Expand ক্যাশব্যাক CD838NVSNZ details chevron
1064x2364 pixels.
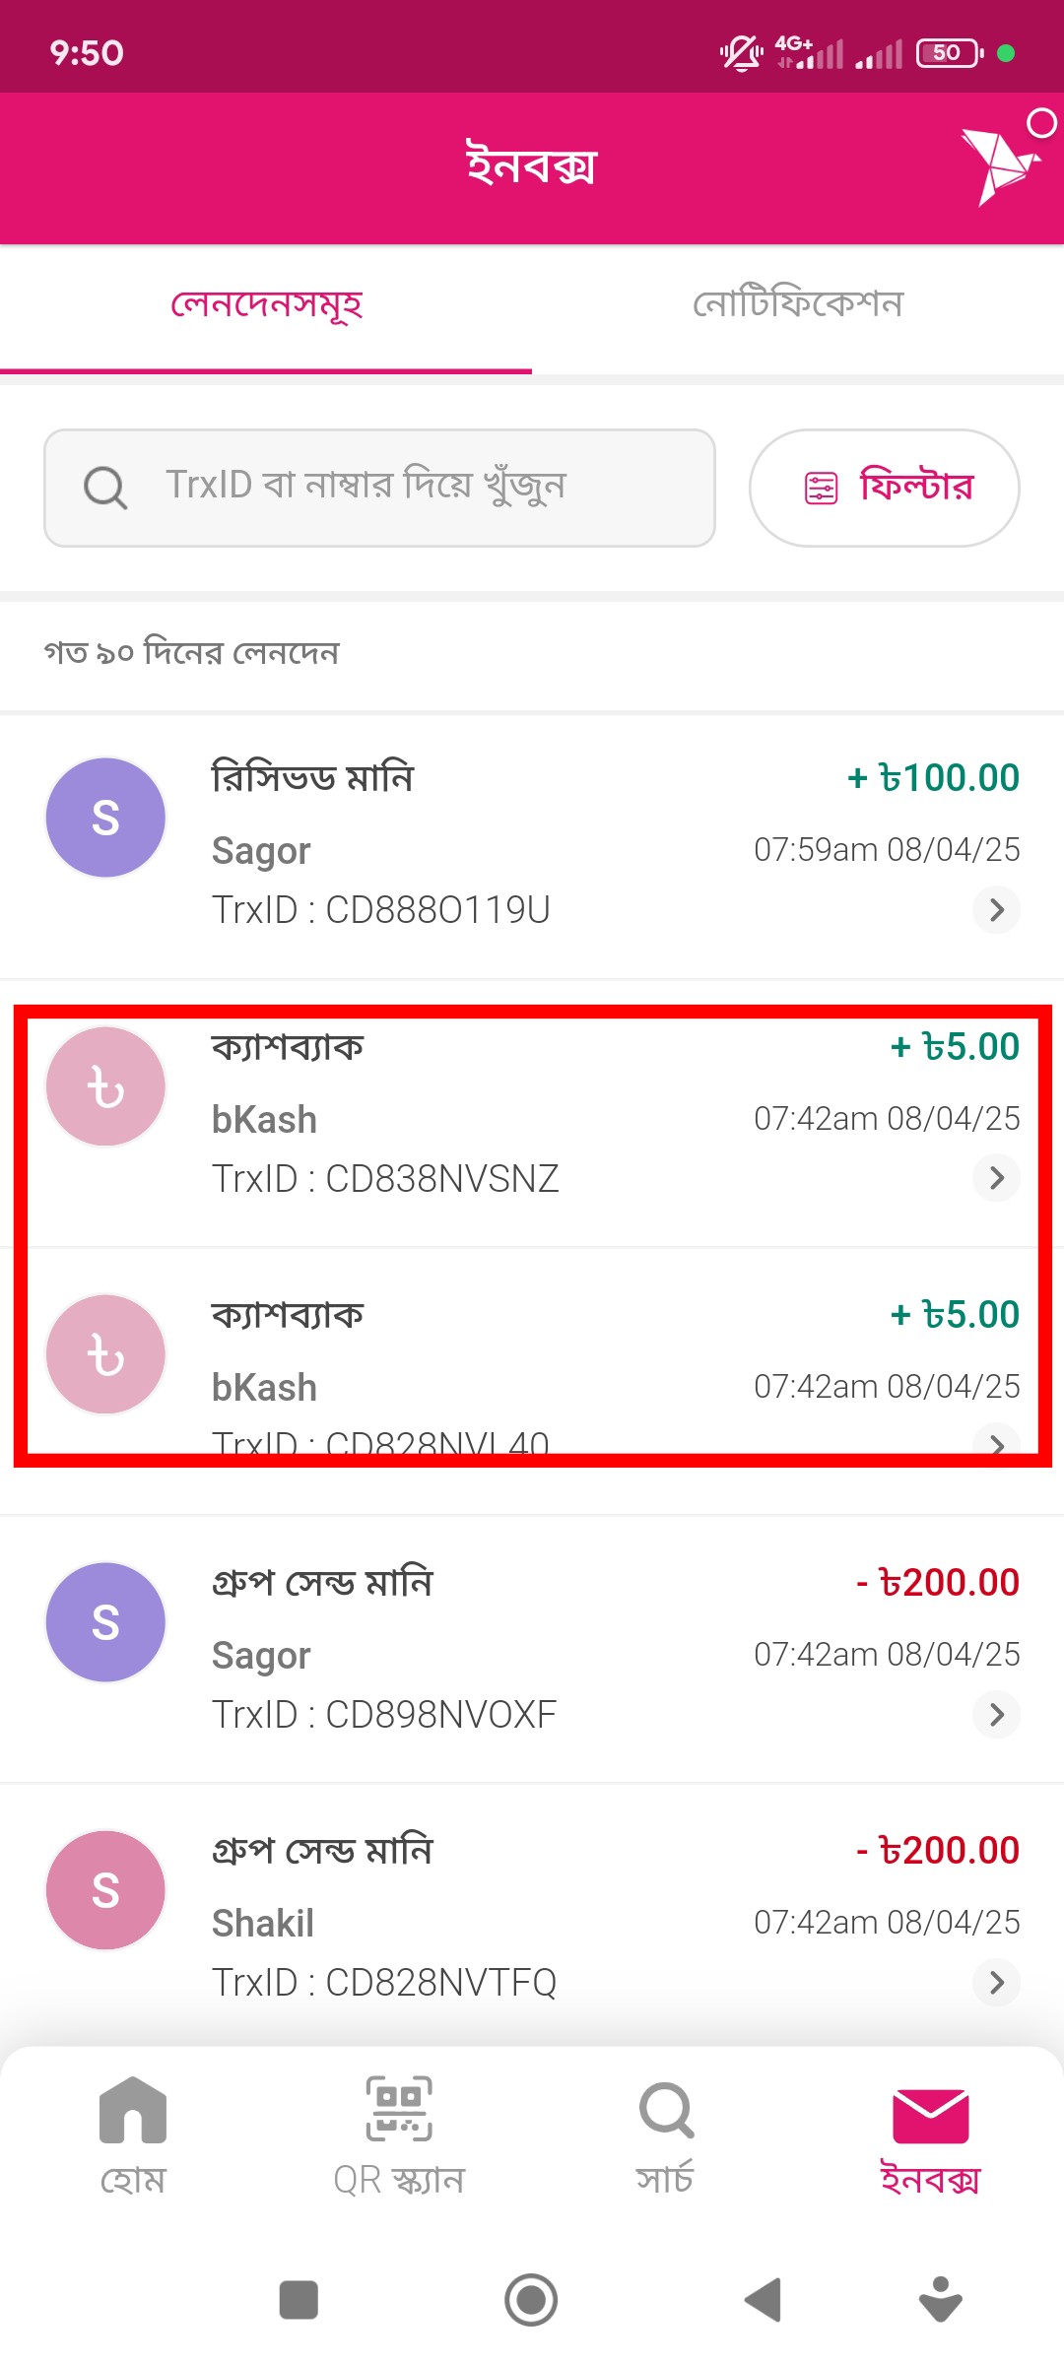click(x=996, y=1177)
